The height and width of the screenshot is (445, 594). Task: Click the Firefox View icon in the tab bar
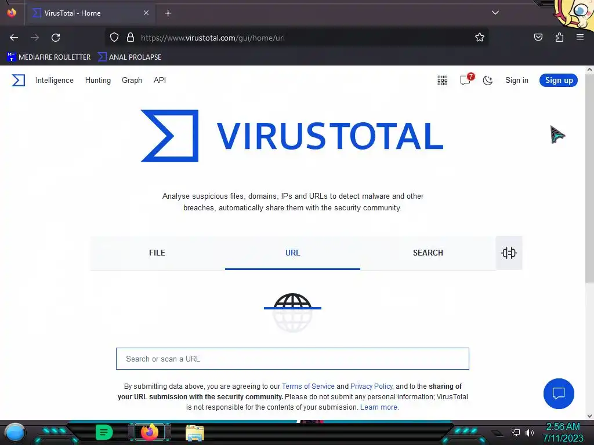pos(12,13)
